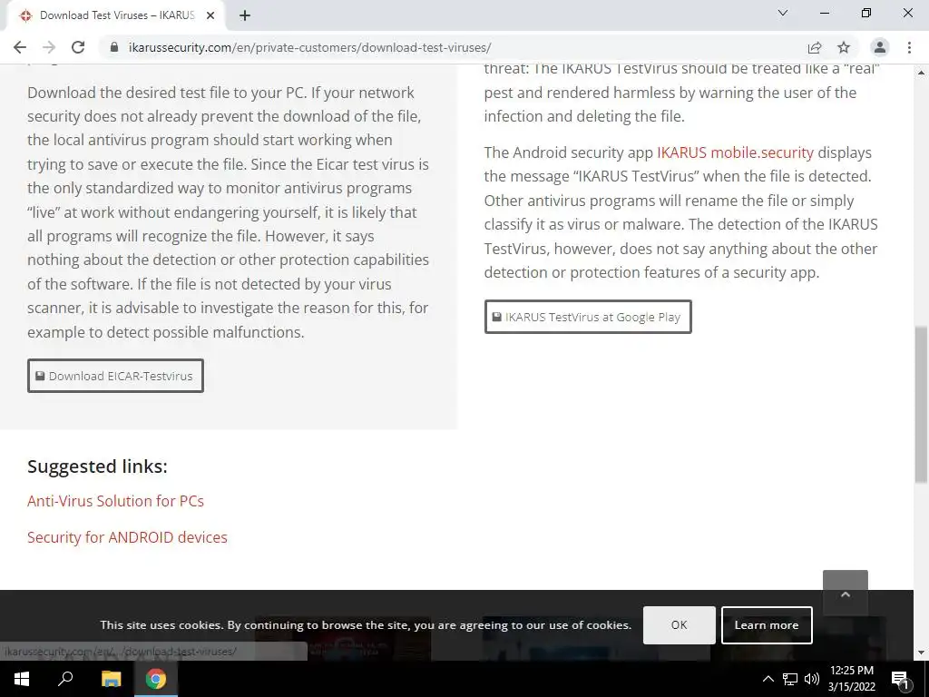
Task: Open IKARUS TestVirus at Google Play
Action: [x=588, y=317]
